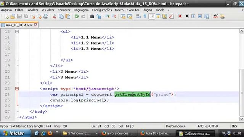Collapse the ul fold on line 13
Screen dimensions: 244x137
pos(17,32)
